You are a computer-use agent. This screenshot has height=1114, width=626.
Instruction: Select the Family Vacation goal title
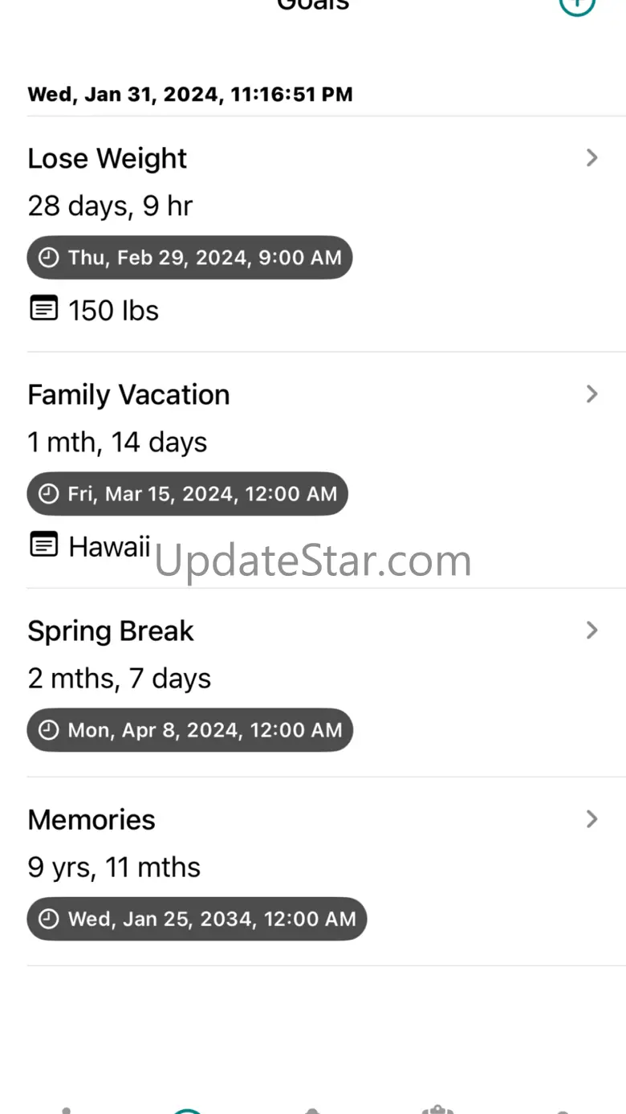click(128, 395)
